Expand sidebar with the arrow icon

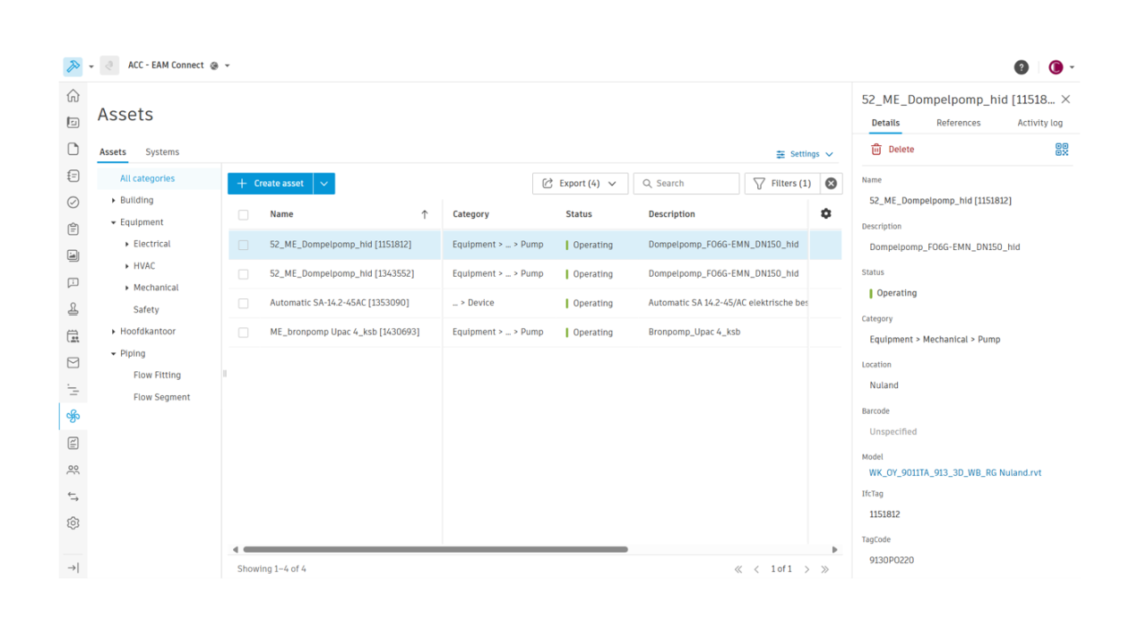point(73,568)
